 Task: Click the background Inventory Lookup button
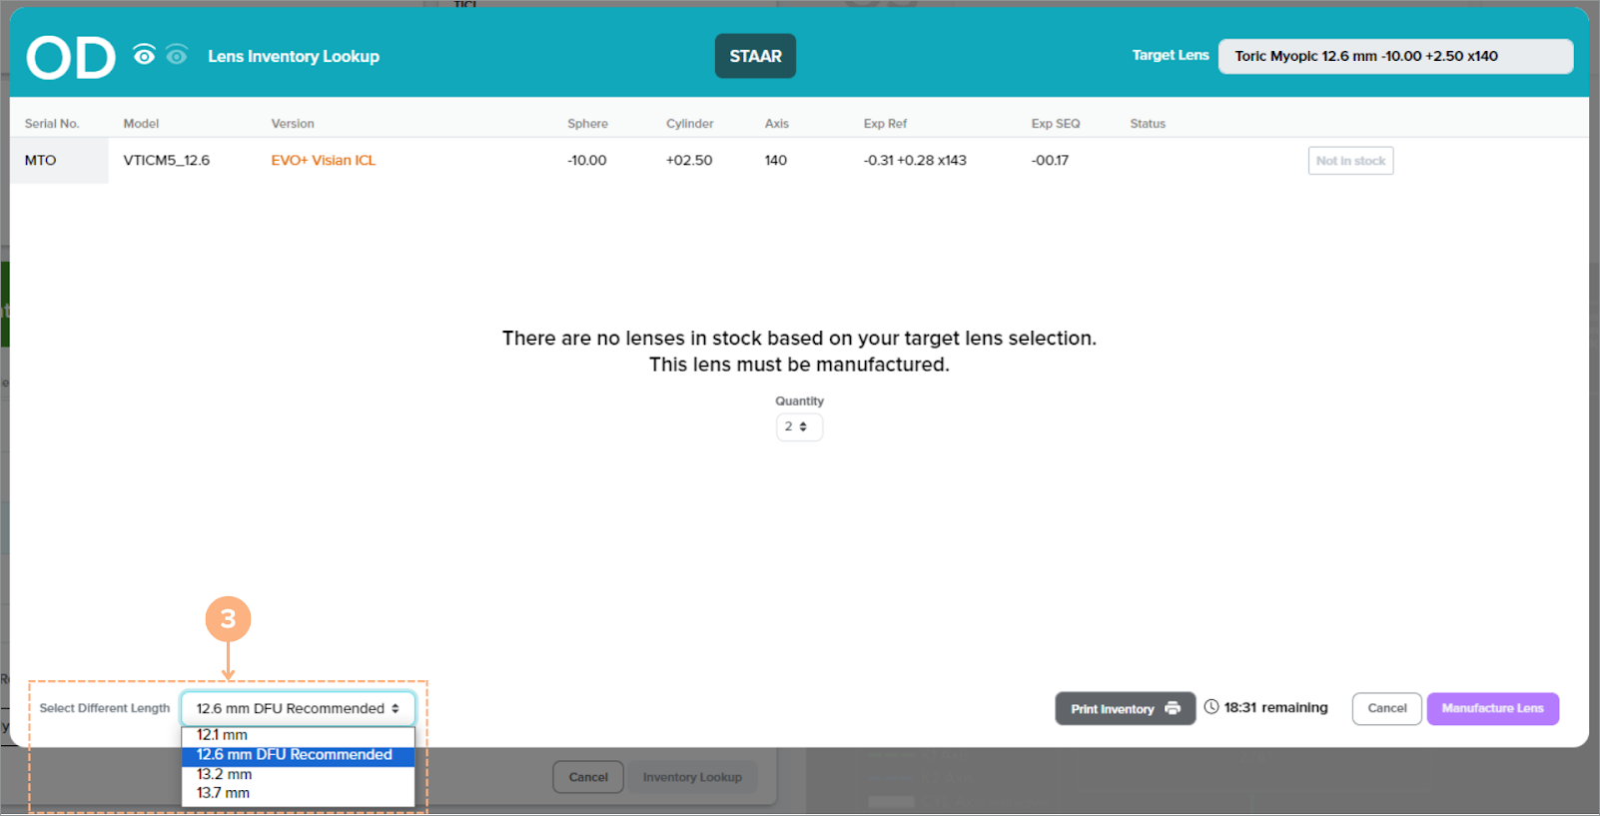point(692,777)
